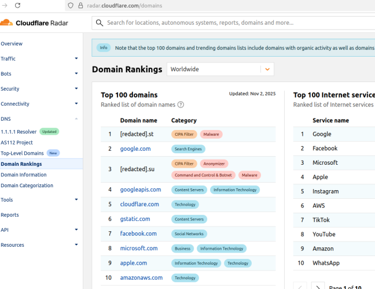Collapse the DNS sidebar section
Screen dimensions: 375x289
tap(76, 119)
